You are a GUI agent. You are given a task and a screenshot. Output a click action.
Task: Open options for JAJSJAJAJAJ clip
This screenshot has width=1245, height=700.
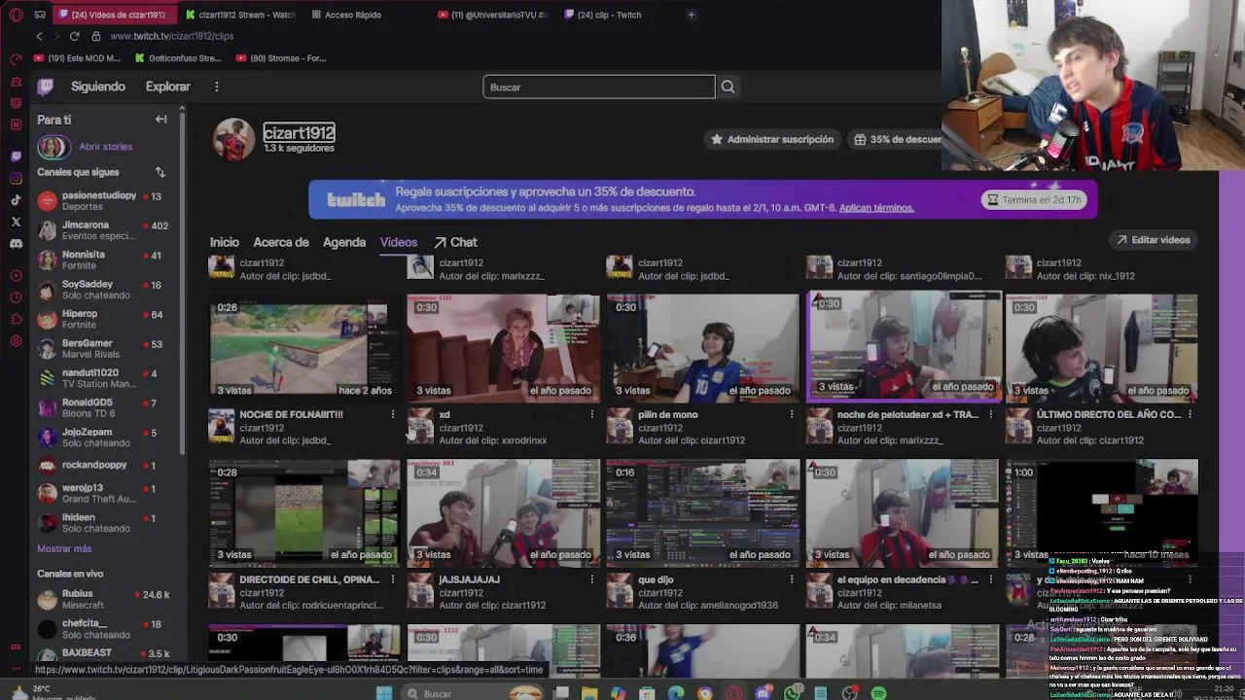pos(591,579)
